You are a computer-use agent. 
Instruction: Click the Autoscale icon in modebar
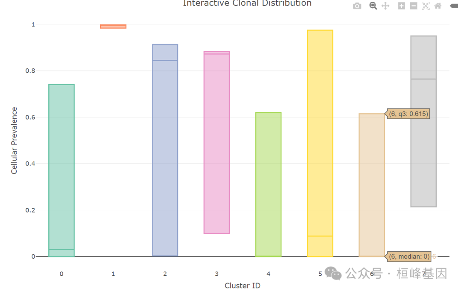[x=425, y=6]
